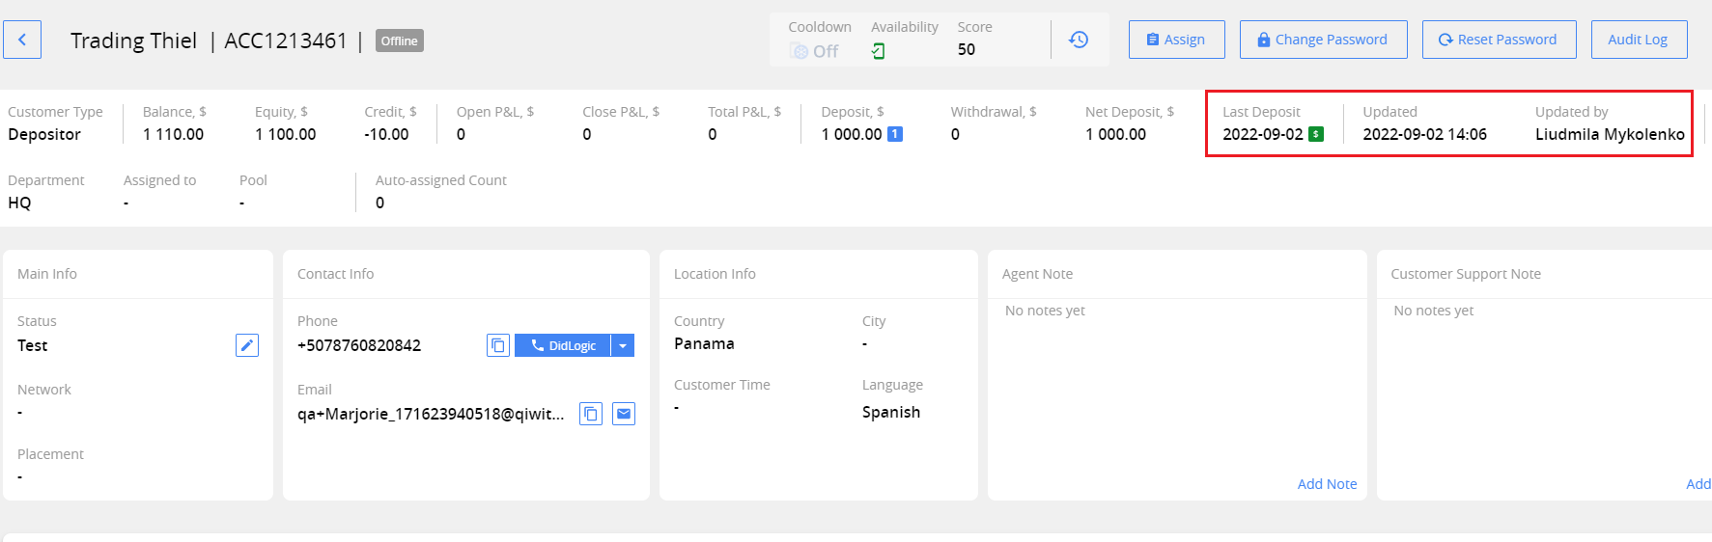Click the Customer Support Note header
The image size is (1712, 542).
(1466, 274)
